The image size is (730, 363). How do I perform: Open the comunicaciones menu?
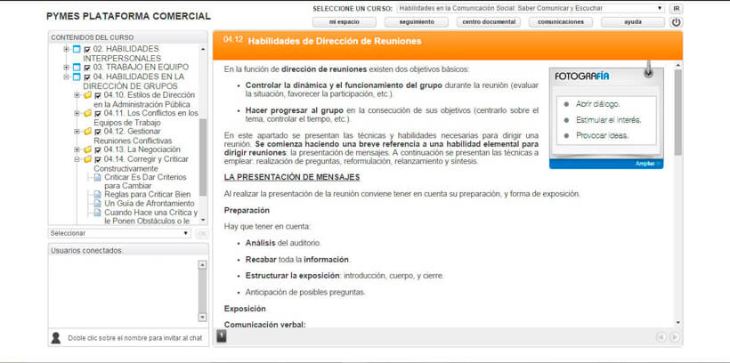click(x=561, y=22)
